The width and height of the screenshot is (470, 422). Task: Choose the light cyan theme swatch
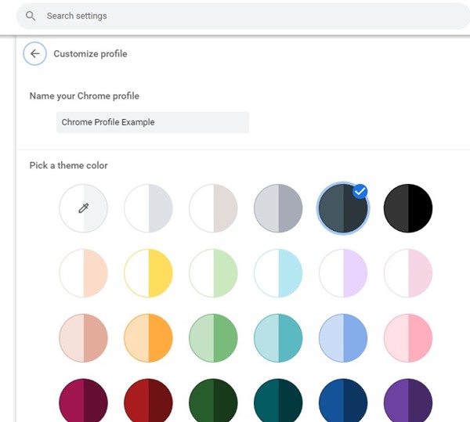pos(278,273)
